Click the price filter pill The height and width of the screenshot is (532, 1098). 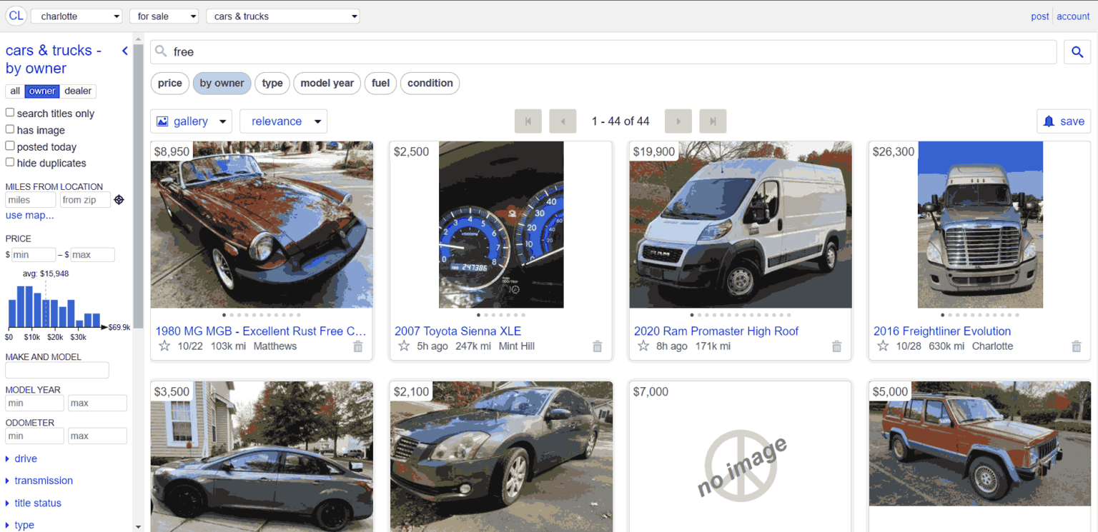point(169,84)
